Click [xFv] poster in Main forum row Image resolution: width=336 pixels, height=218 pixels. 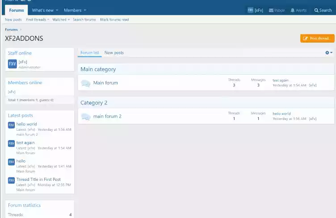pyautogui.click(x=313, y=85)
